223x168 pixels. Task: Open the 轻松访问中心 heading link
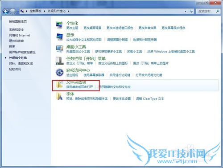pos(78,70)
